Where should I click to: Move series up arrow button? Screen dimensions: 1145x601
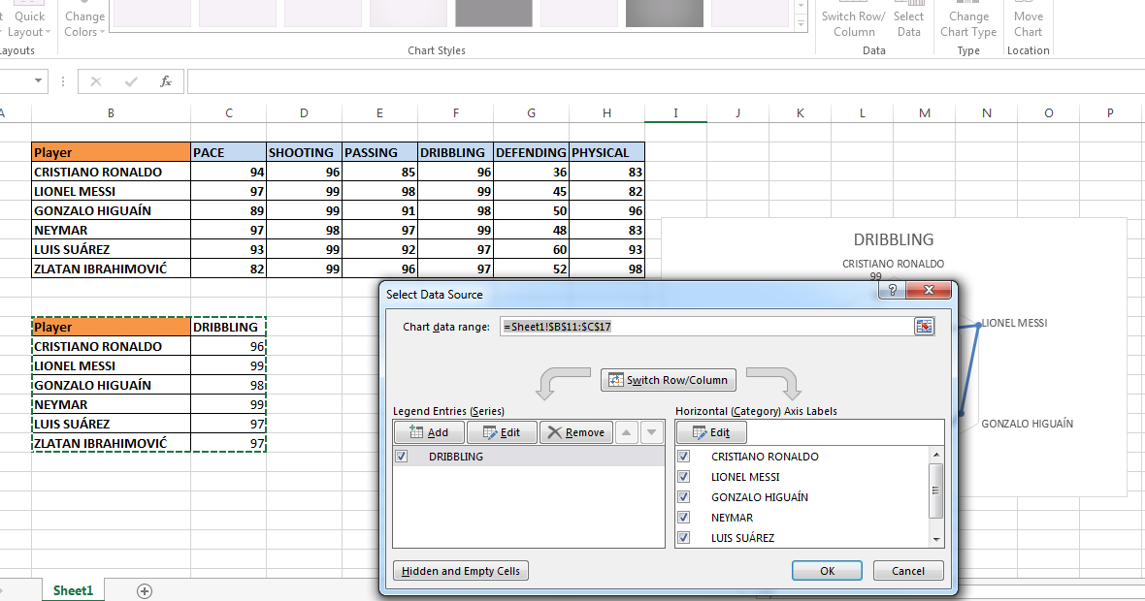tap(626, 432)
